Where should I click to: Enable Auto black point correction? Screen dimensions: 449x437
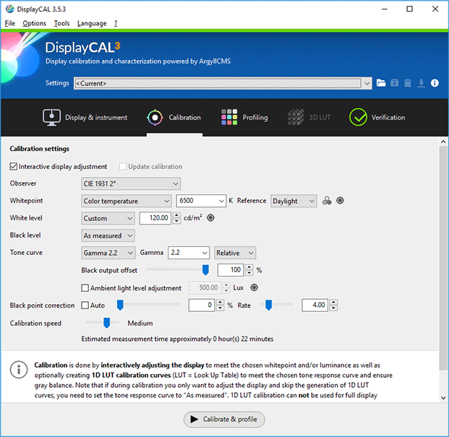[85, 305]
